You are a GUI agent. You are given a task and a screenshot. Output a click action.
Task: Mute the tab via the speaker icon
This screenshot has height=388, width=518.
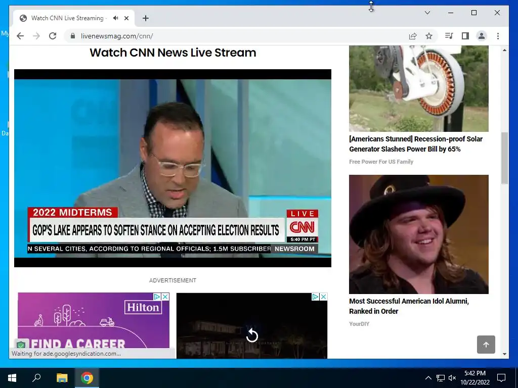(116, 18)
